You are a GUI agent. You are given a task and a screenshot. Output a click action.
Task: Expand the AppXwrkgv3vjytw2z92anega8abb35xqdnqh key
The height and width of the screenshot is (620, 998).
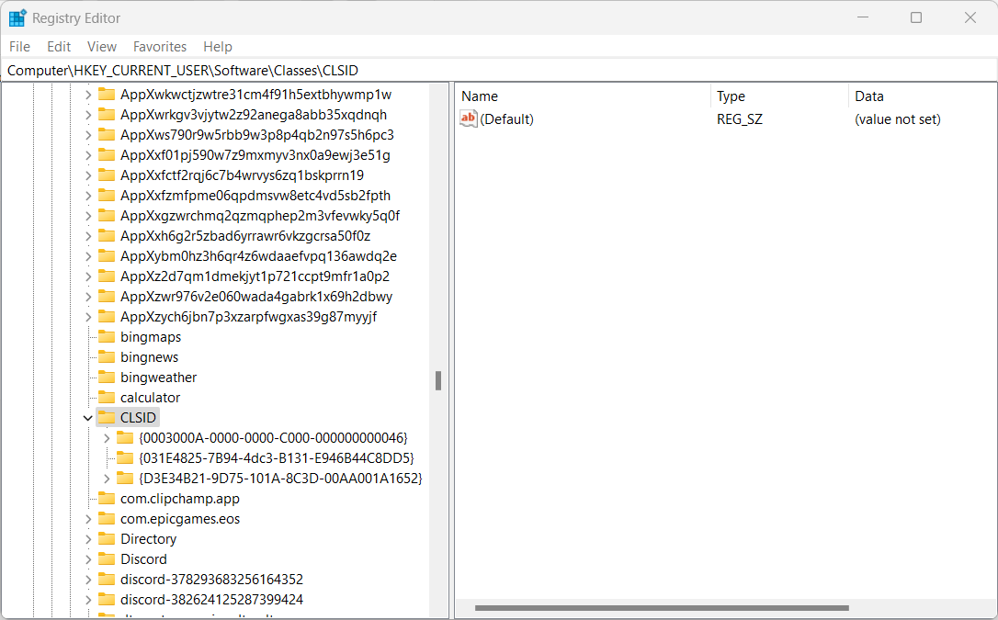(88, 115)
